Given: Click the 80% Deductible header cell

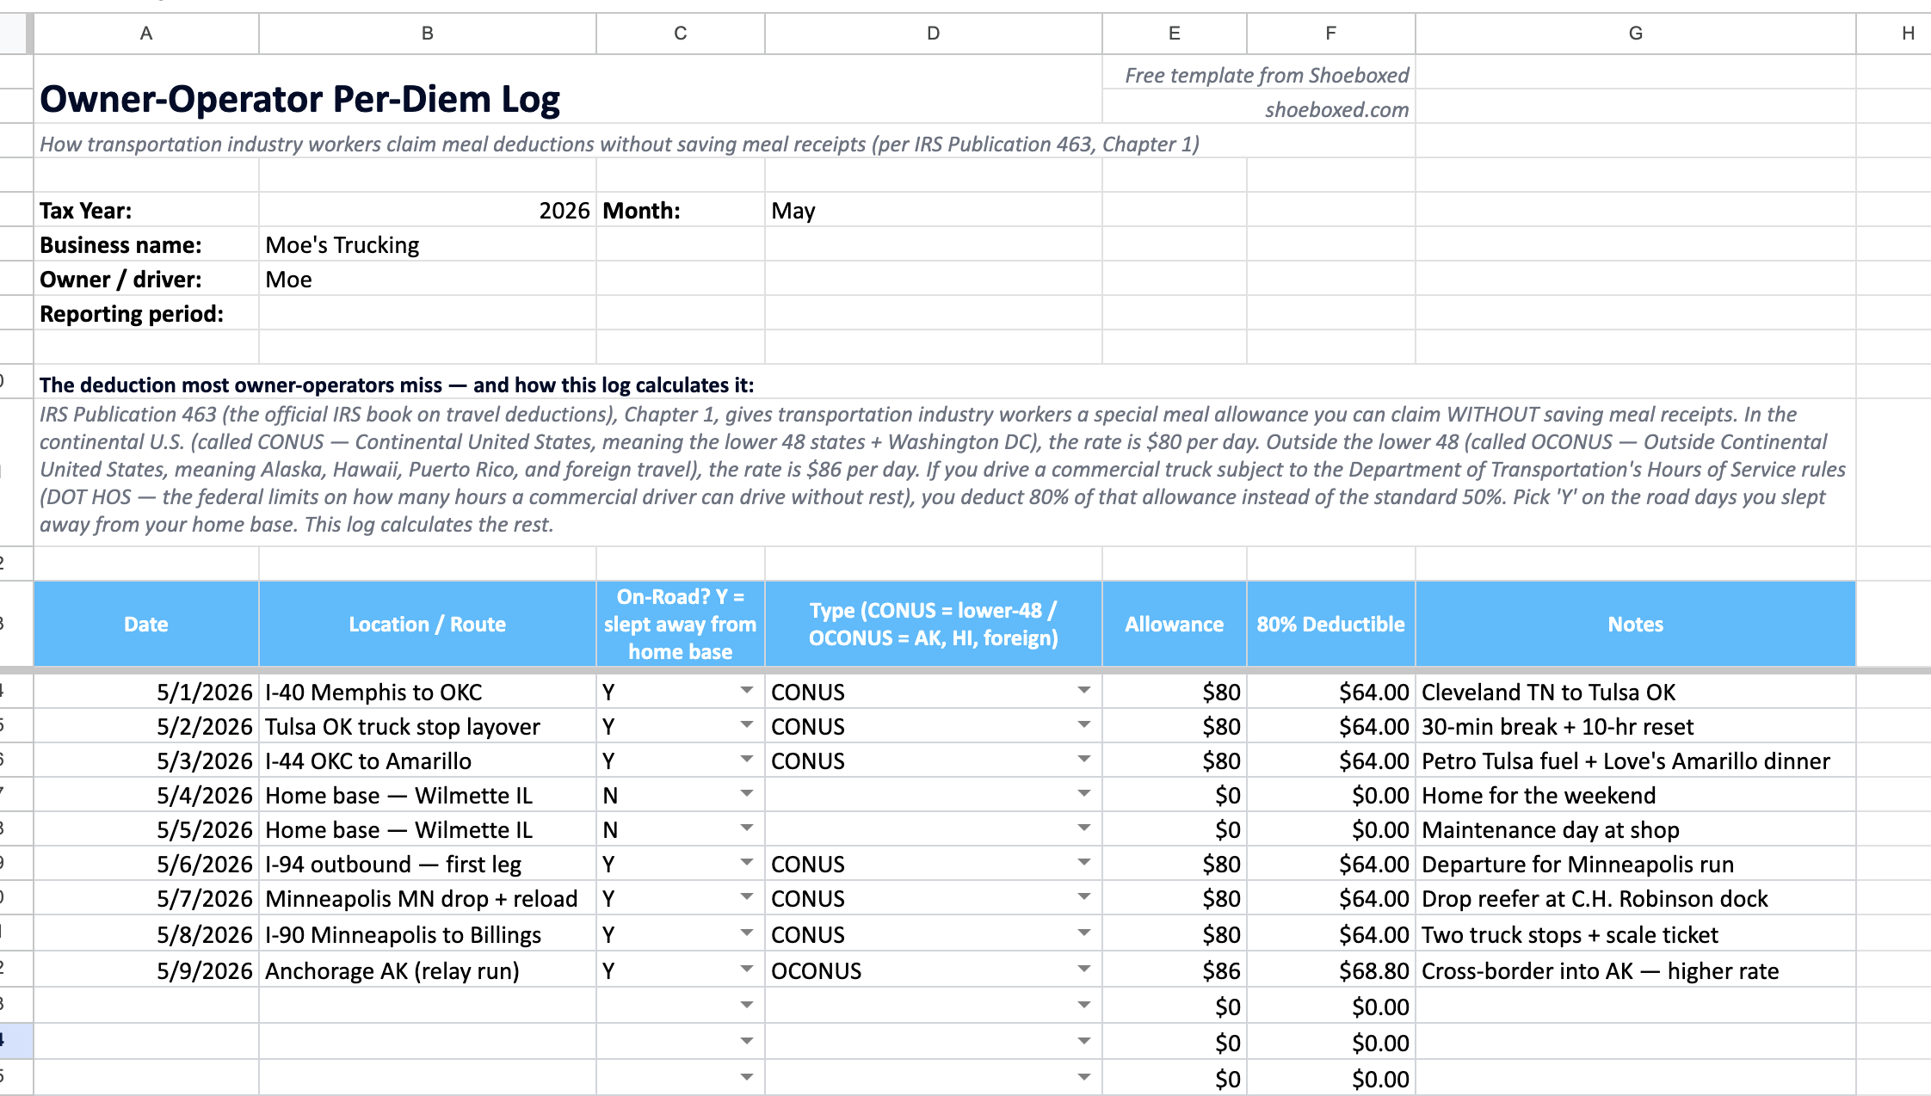Looking at the screenshot, I should pos(1330,624).
